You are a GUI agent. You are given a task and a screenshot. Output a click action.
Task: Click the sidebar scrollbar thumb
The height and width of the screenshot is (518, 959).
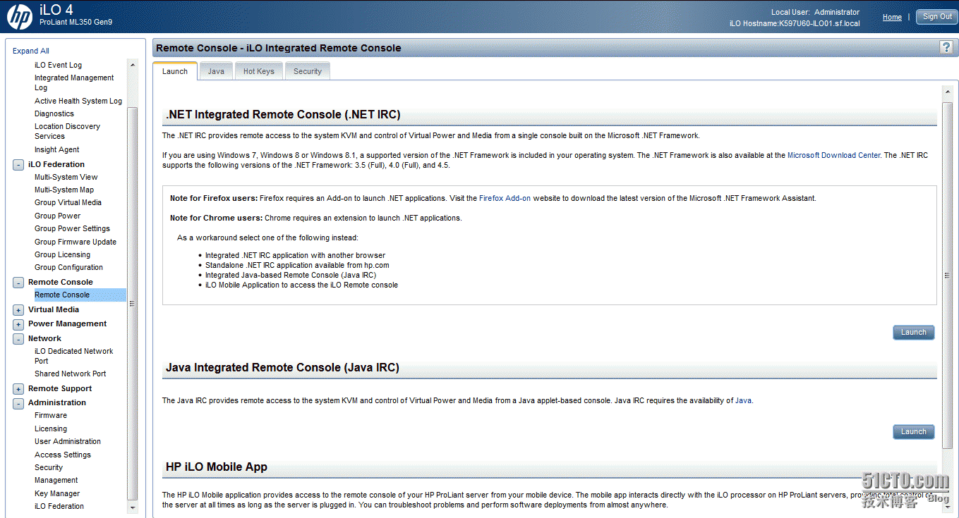click(132, 303)
